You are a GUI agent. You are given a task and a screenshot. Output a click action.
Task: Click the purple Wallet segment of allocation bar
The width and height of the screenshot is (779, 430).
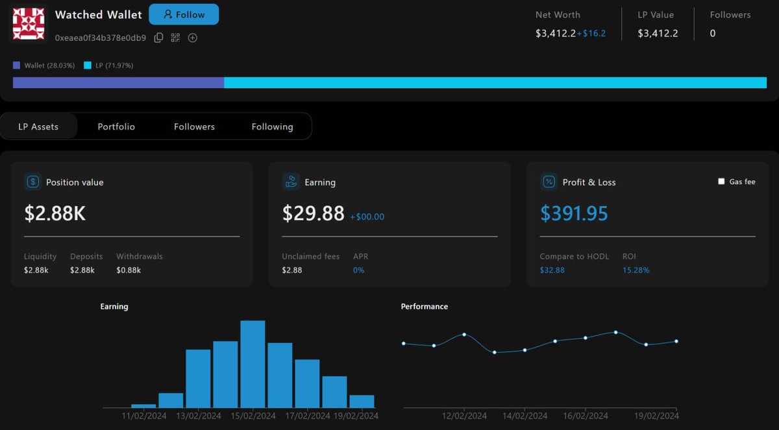(118, 83)
